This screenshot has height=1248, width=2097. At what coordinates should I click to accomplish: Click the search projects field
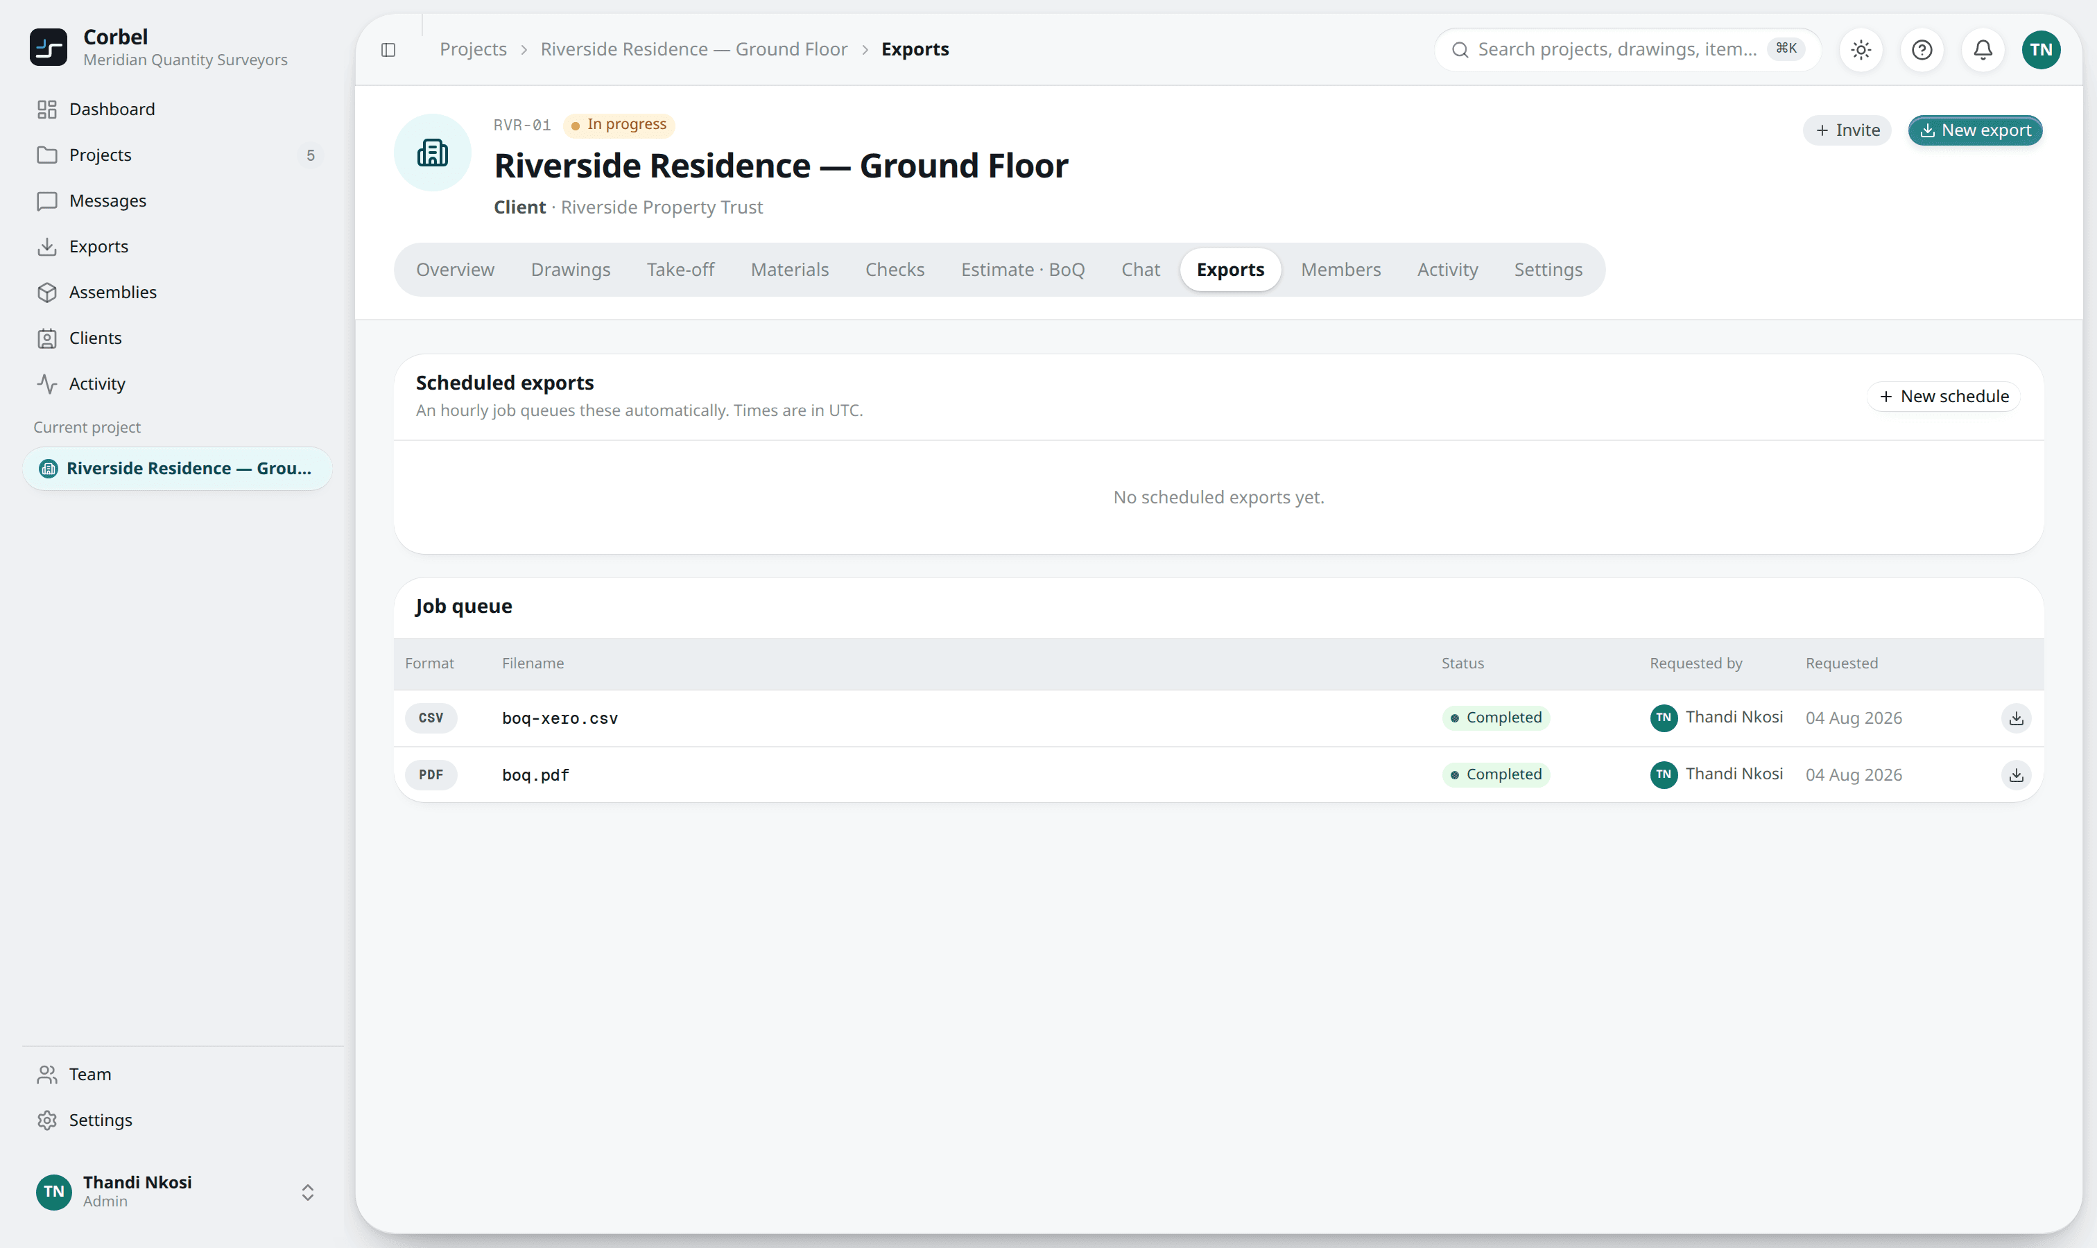(x=1628, y=50)
